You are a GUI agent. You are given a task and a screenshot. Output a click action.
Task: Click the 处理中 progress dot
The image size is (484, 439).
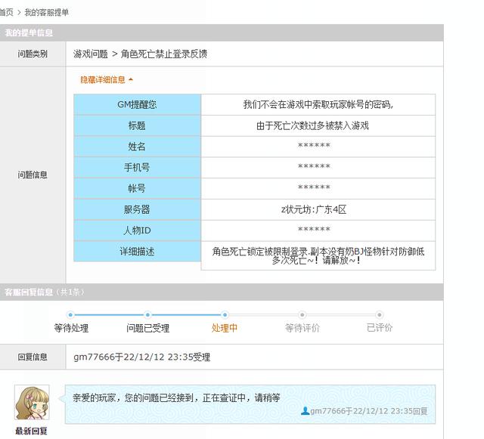click(225, 315)
